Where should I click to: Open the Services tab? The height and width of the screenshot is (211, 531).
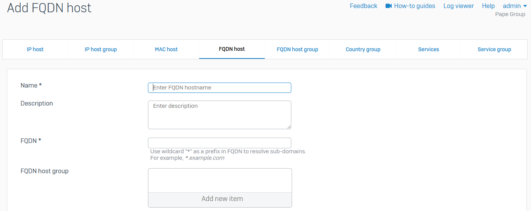click(x=429, y=49)
